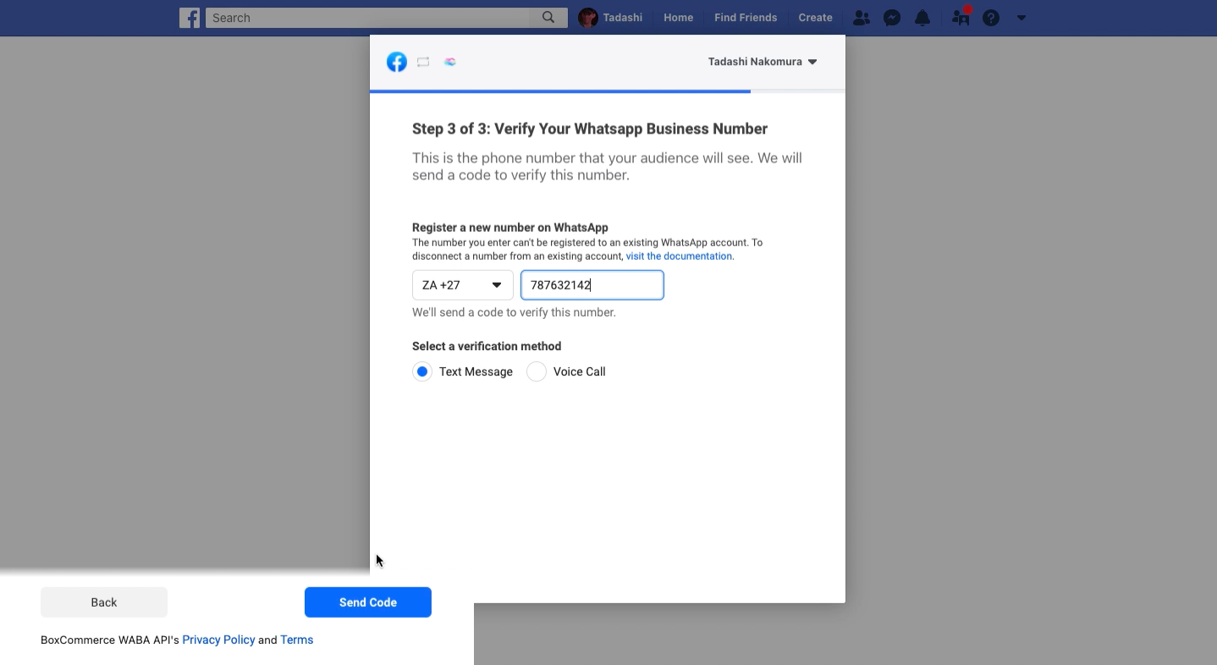Expand the account menu arrow in top bar
Viewport: 1217px width, 665px height.
(x=1022, y=18)
